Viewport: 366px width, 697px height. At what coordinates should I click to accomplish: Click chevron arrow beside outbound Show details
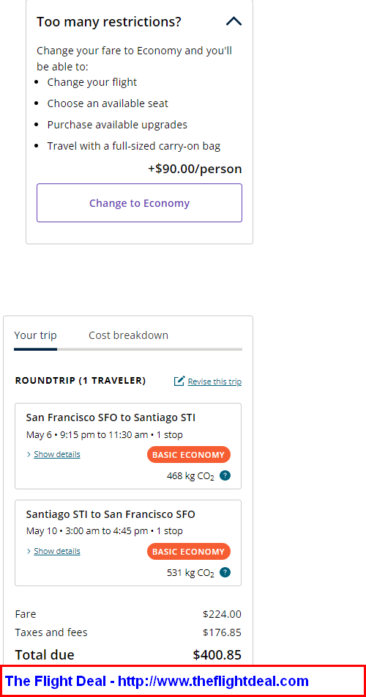(29, 454)
